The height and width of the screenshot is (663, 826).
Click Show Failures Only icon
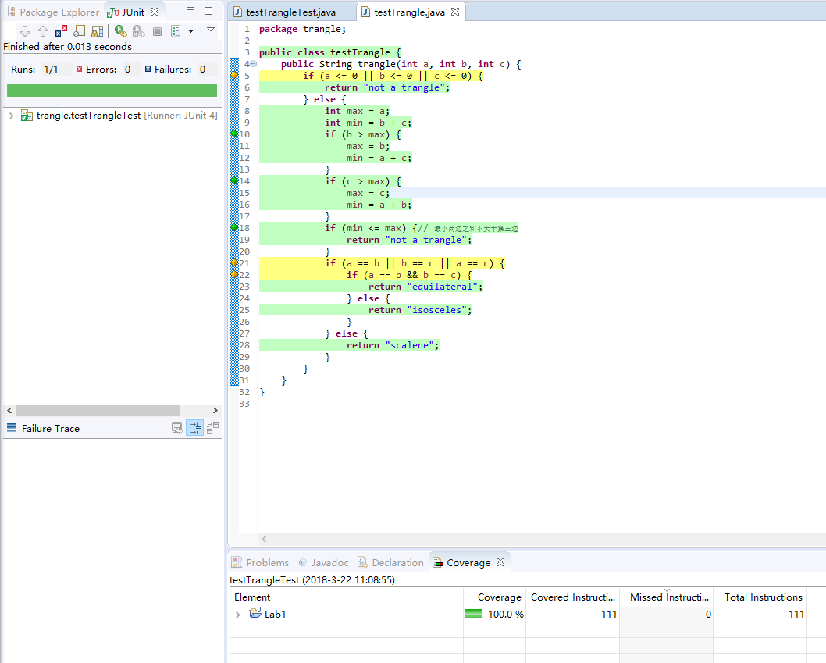61,31
